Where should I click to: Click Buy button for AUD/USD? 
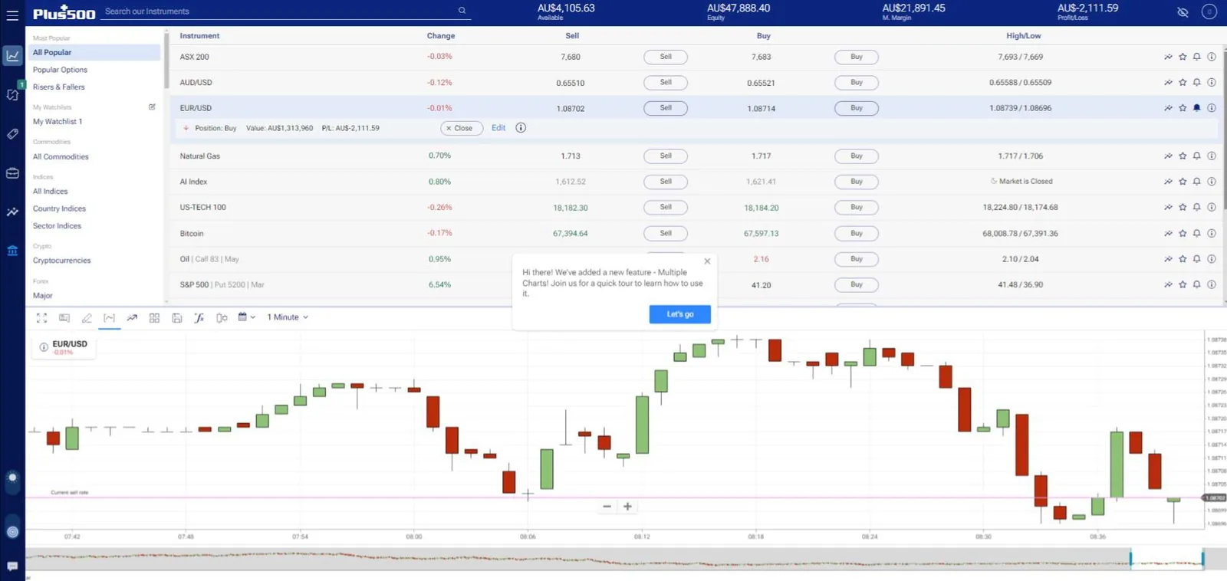(857, 82)
